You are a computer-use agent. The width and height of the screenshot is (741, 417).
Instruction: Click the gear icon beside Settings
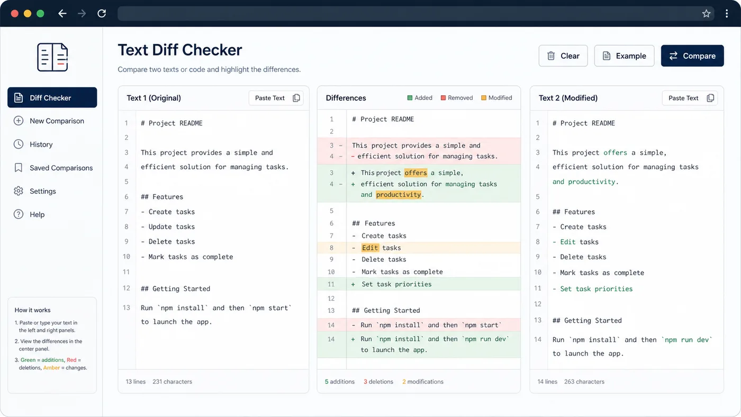pyautogui.click(x=19, y=191)
